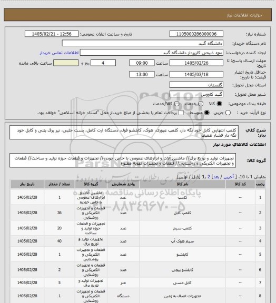The image size is (276, 303).
Task: Click the تاریخ نیاز column header
Action: pos(27,184)
